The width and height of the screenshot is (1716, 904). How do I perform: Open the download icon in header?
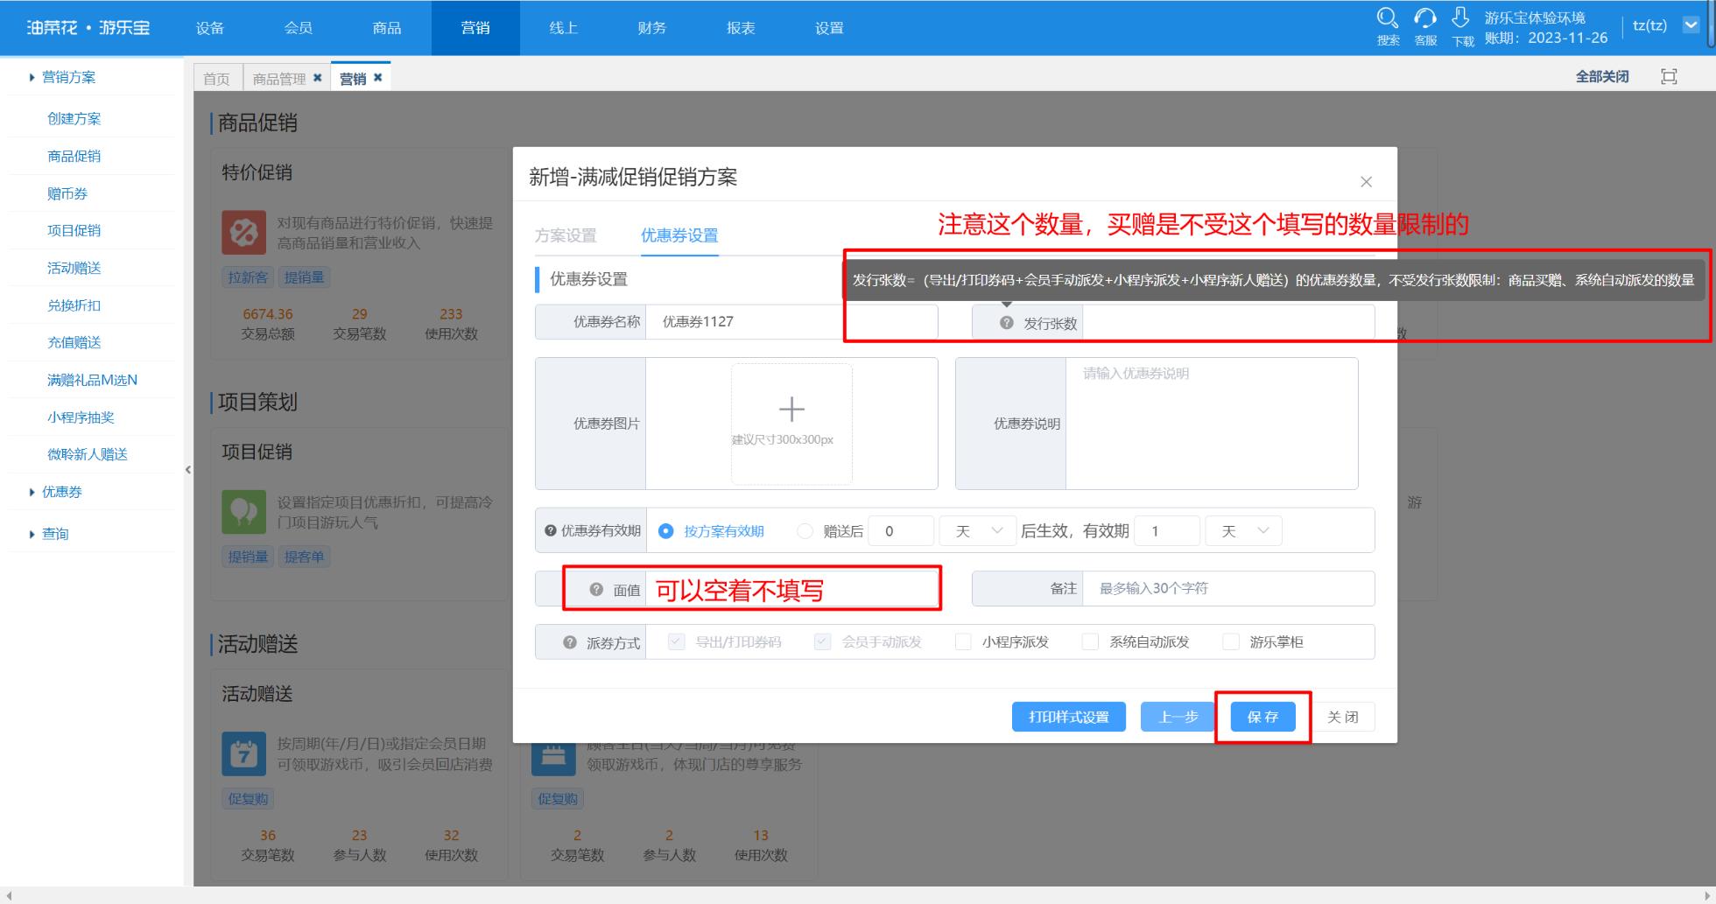[x=1460, y=18]
